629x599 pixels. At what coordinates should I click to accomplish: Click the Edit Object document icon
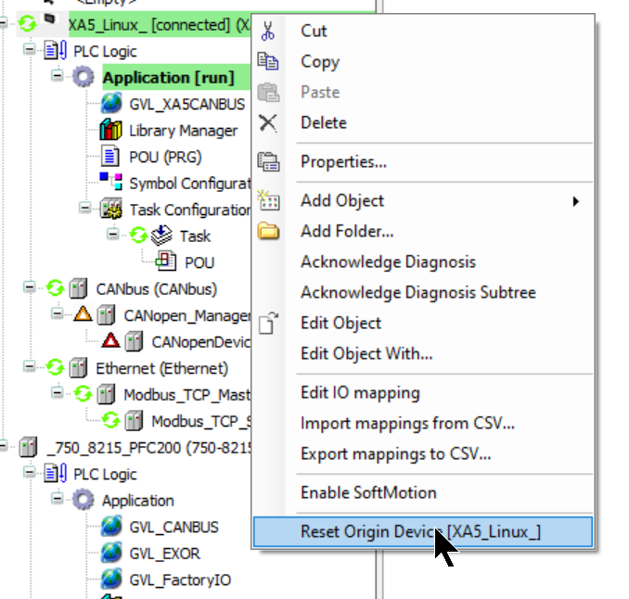coord(268,323)
